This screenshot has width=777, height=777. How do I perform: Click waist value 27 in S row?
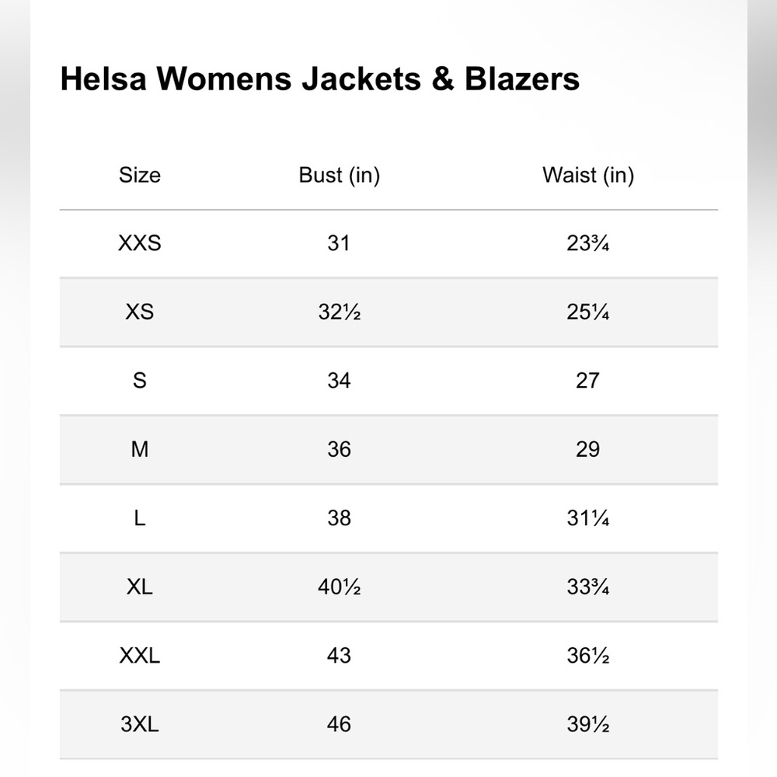[587, 381]
